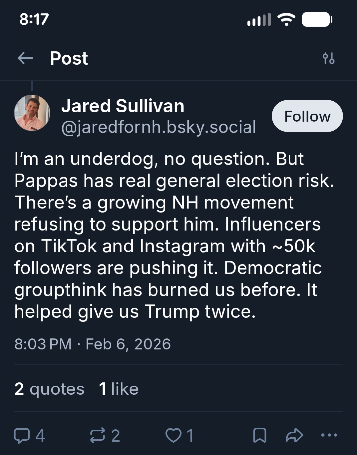Tap the 8:17 status bar clock

pyautogui.click(x=34, y=19)
